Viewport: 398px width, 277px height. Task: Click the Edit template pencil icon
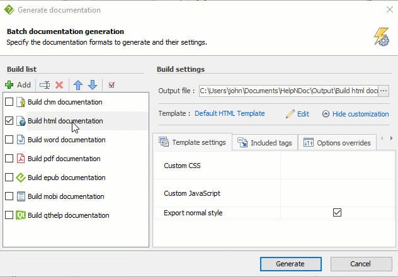coord(290,114)
